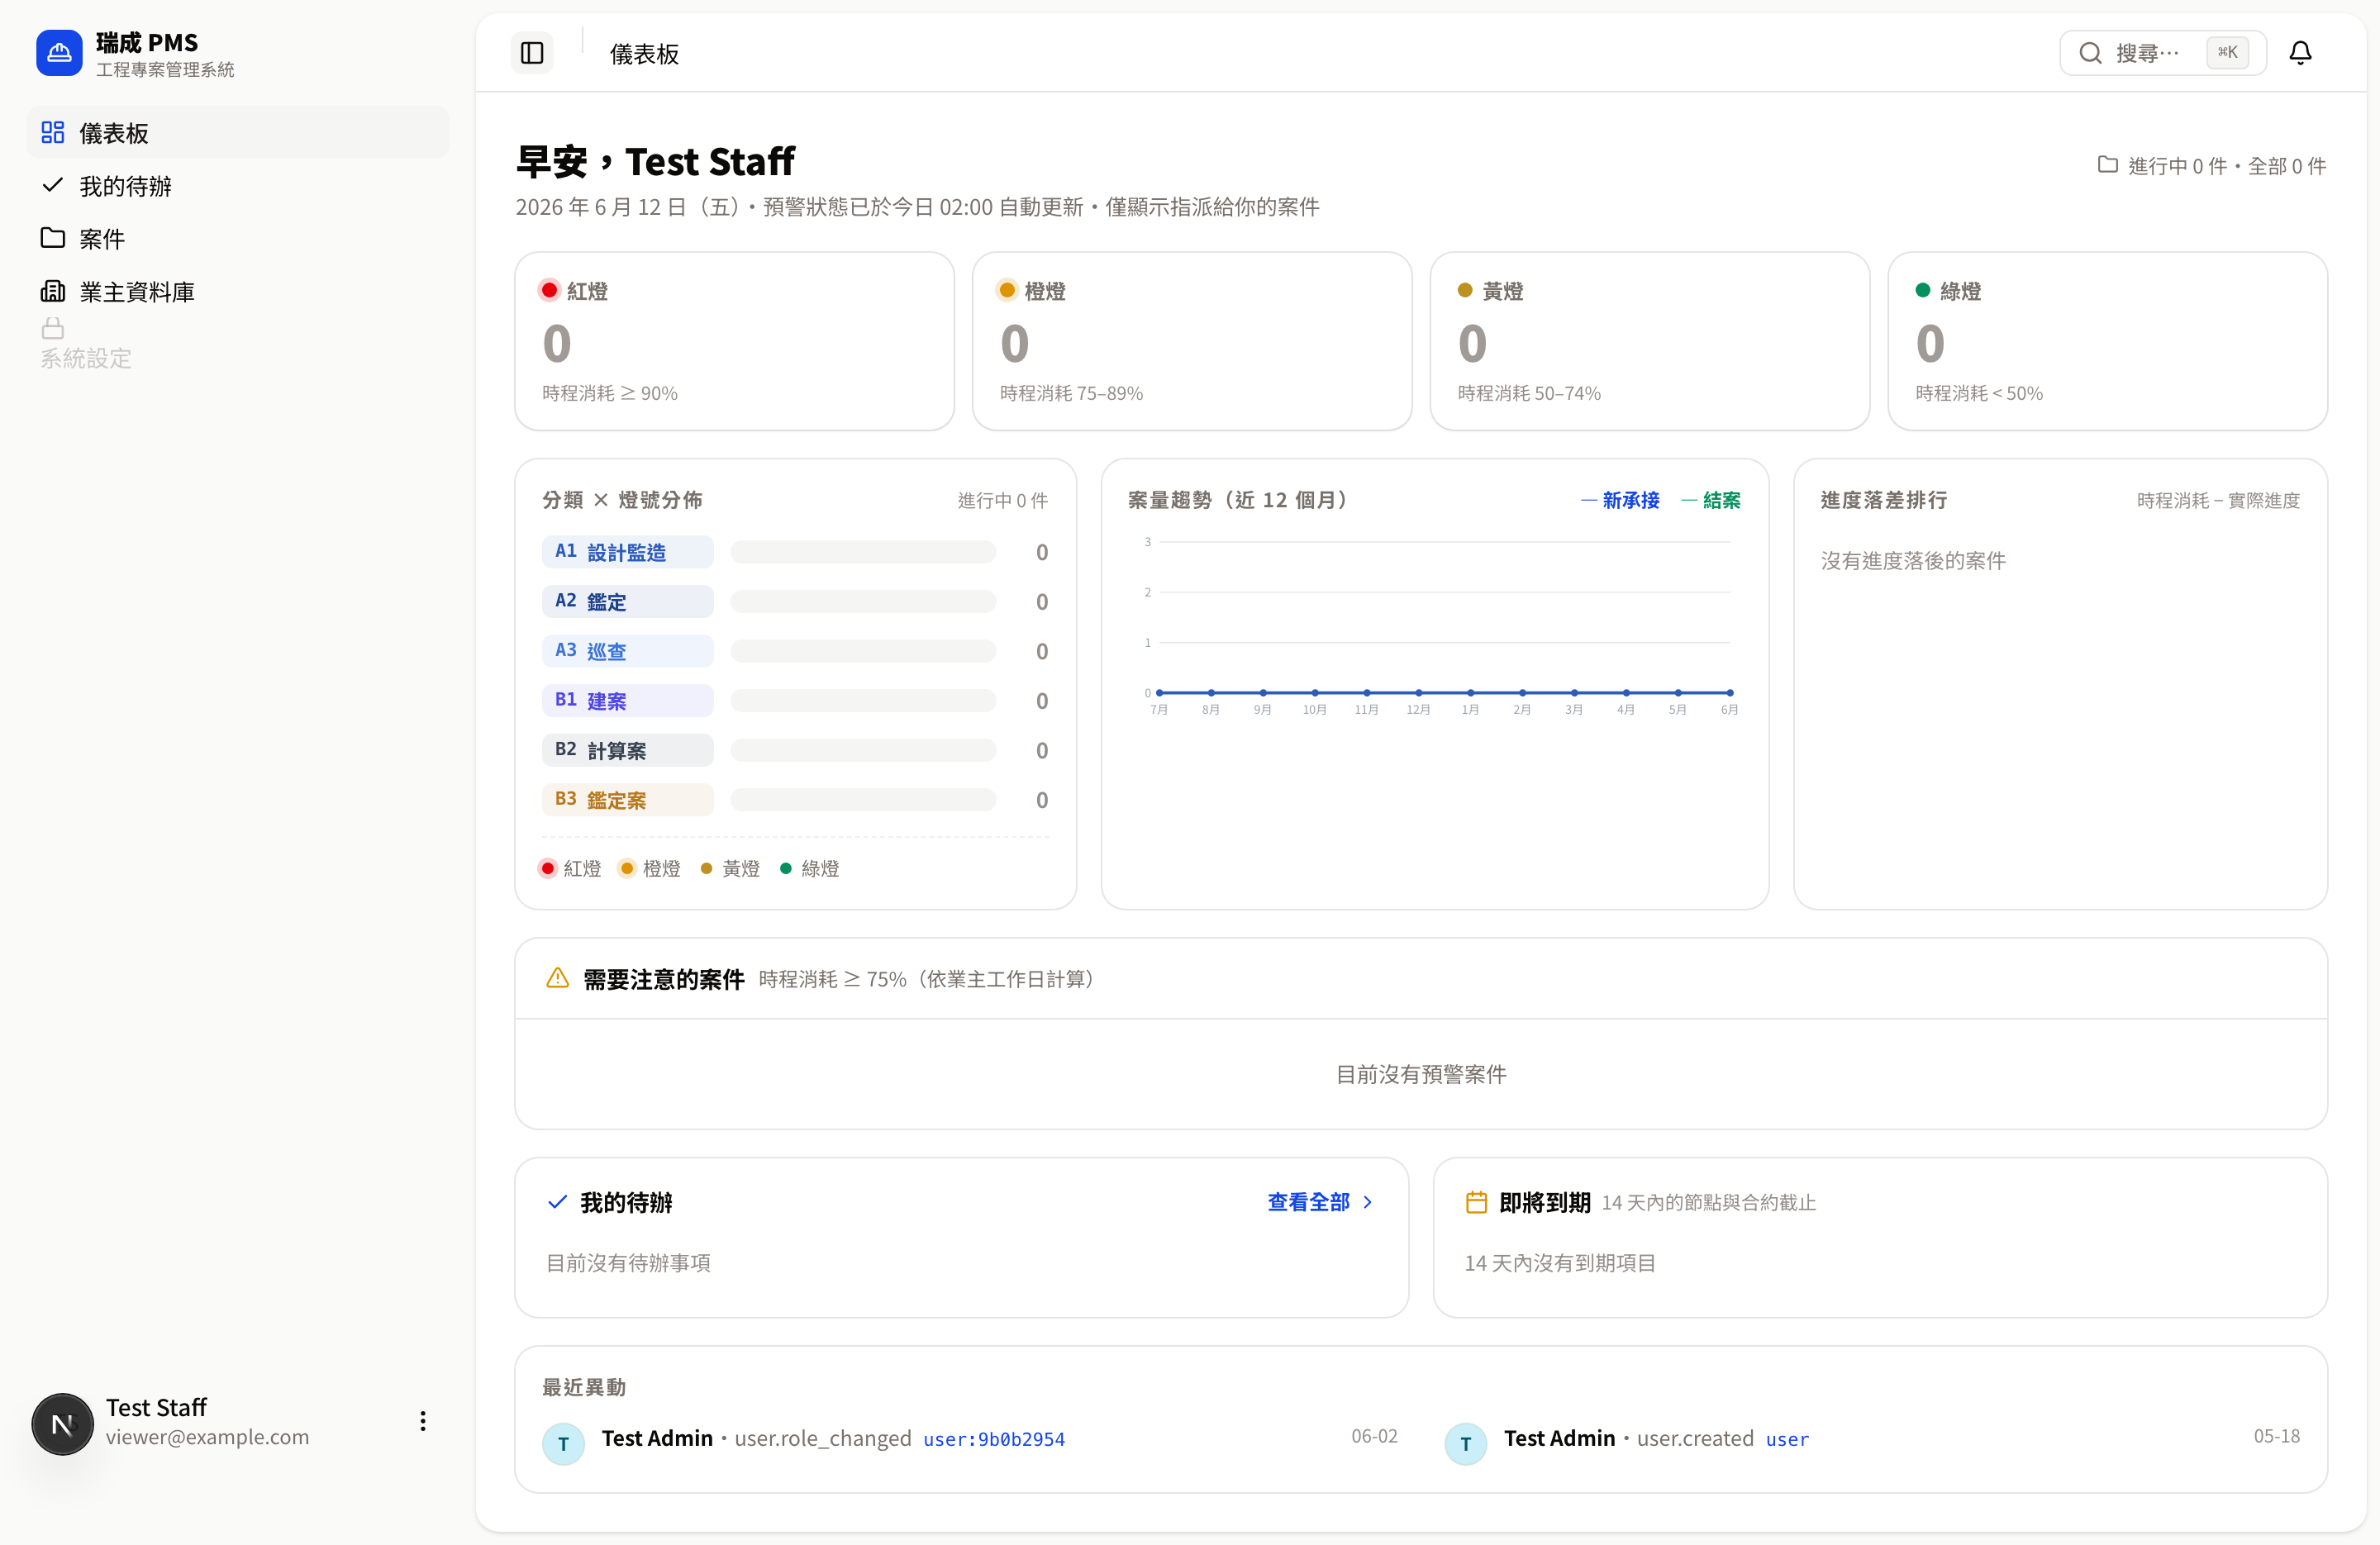Click 紅燈 legend dot under distribution chart
Viewport: 2380px width, 1545px height.
tap(547, 868)
